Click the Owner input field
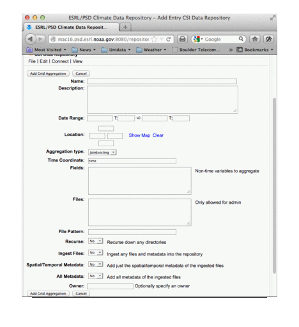This screenshot has width=299, height=327. [x=110, y=286]
